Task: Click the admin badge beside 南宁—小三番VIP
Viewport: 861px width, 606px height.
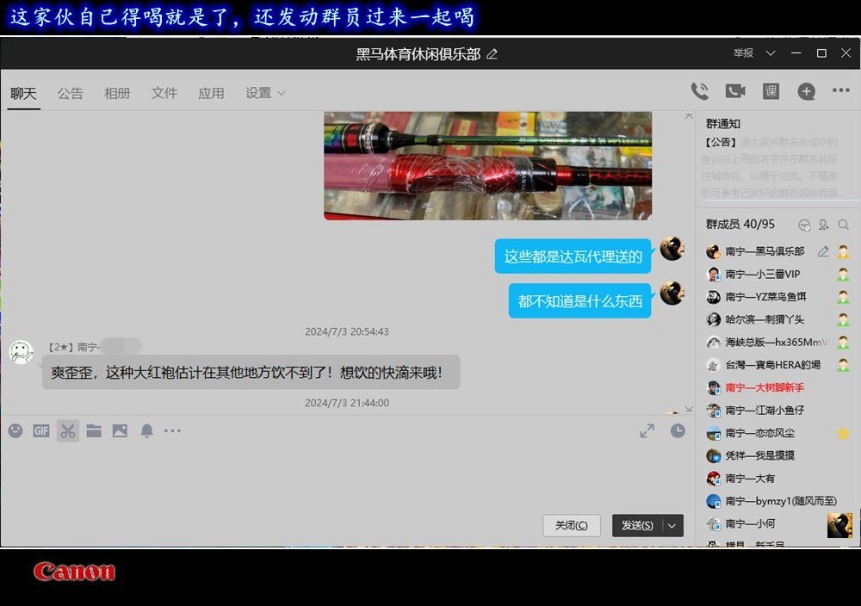Action: coord(843,274)
